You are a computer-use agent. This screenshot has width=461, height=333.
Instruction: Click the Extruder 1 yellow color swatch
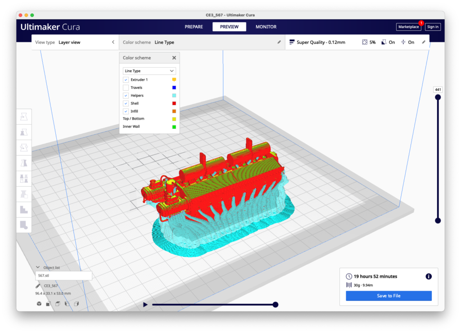click(x=174, y=79)
